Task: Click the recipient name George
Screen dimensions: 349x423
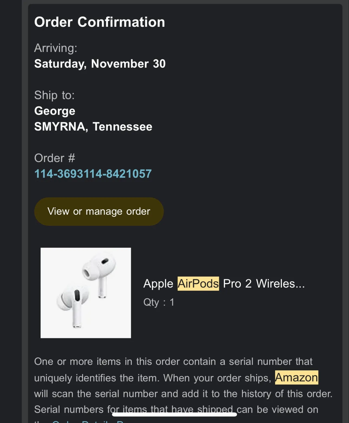Action: pos(55,111)
